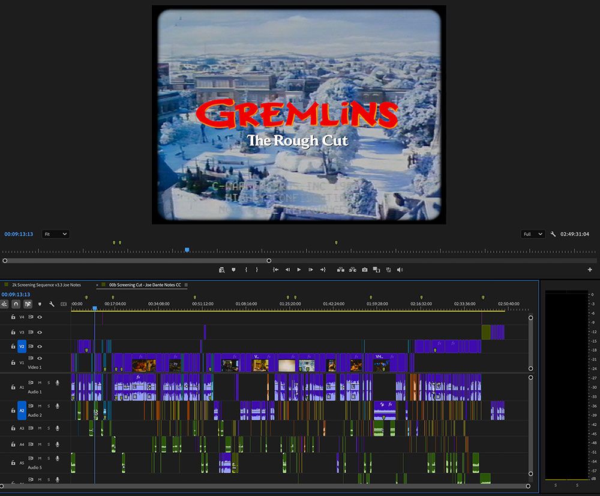
Task: Open the timeline panel menu icon
Action: click(186, 285)
